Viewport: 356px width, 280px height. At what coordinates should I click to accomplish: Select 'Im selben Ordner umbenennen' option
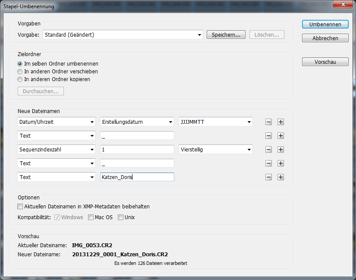[x=20, y=64]
